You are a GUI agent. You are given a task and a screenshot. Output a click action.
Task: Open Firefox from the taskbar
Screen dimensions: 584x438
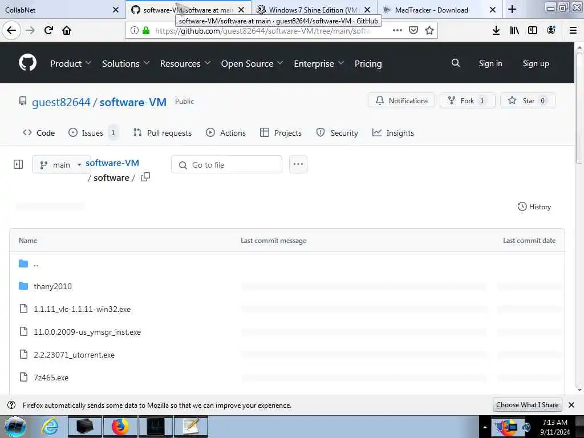120,427
